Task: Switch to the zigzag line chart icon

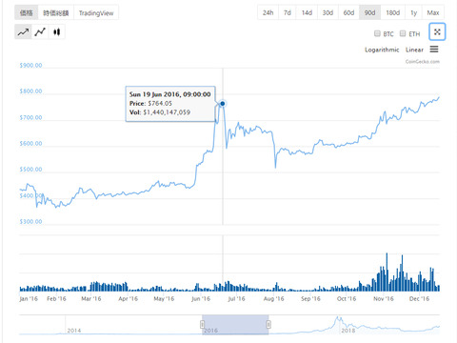Action: [40, 31]
